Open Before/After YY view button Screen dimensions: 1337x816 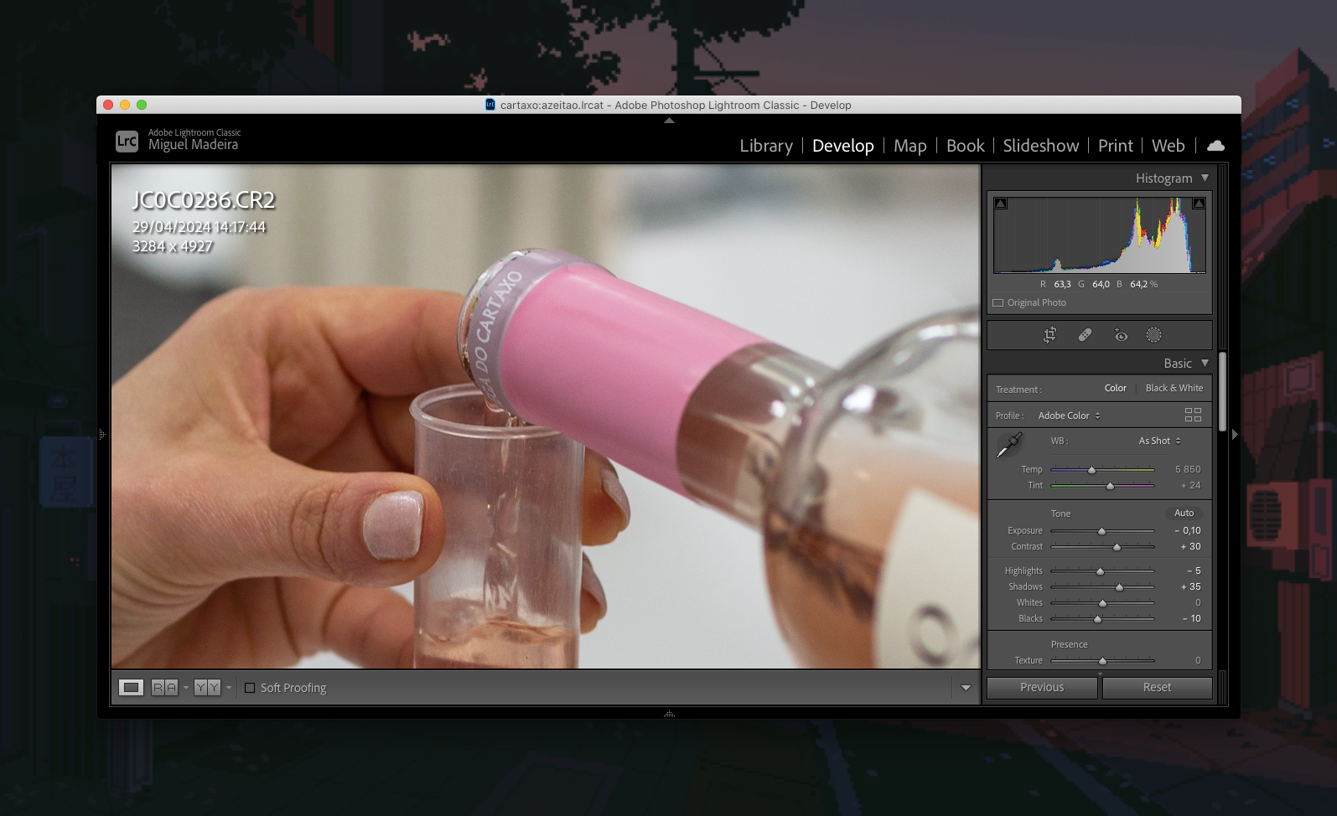[x=207, y=688]
